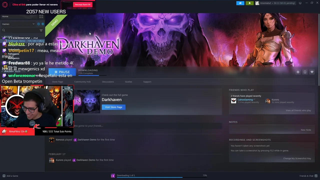The image size is (320, 180).
Task: Pause the Darkhaven Demo download
Action: tap(62, 72)
